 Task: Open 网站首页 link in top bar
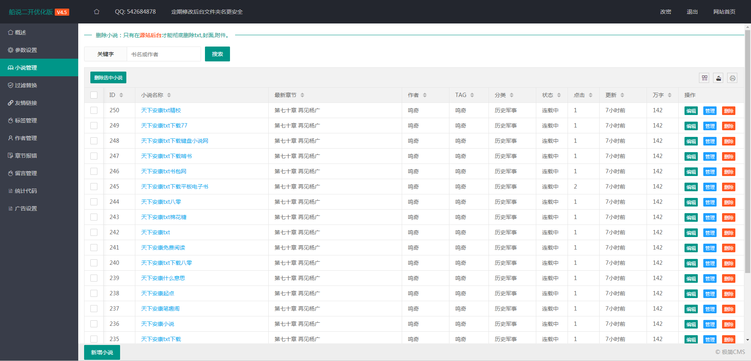pyautogui.click(x=724, y=12)
